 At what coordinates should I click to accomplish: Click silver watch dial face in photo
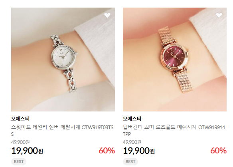click(x=64, y=57)
